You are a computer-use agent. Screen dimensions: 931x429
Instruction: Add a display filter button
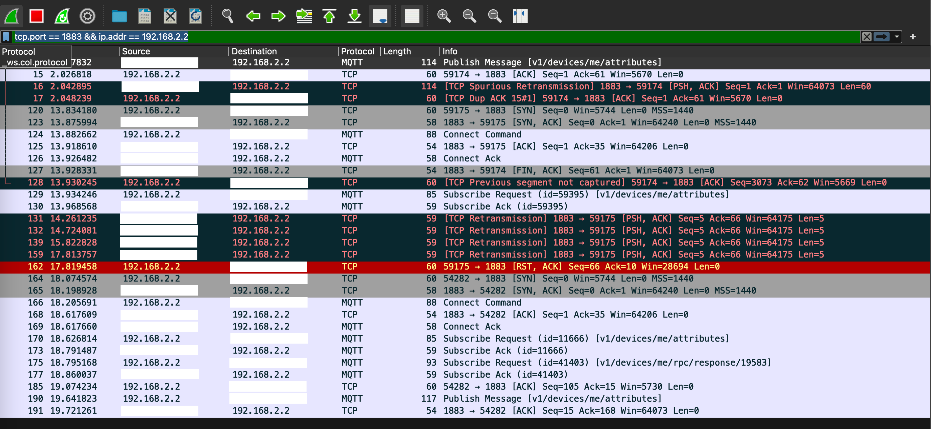coord(913,36)
